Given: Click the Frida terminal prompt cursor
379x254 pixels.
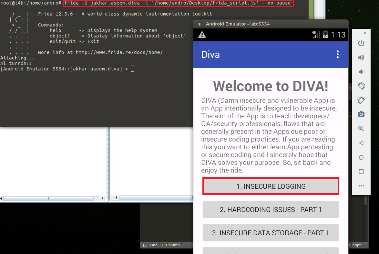Looking at the screenshot, I should [x=132, y=69].
